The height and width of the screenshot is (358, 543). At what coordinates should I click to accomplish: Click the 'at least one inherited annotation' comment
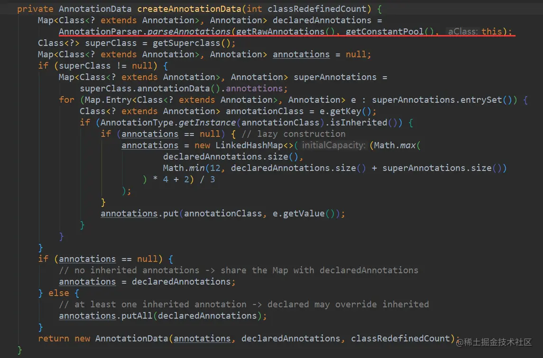pos(244,304)
